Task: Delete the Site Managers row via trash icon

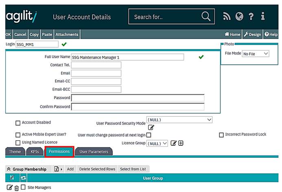Action: [17, 188]
